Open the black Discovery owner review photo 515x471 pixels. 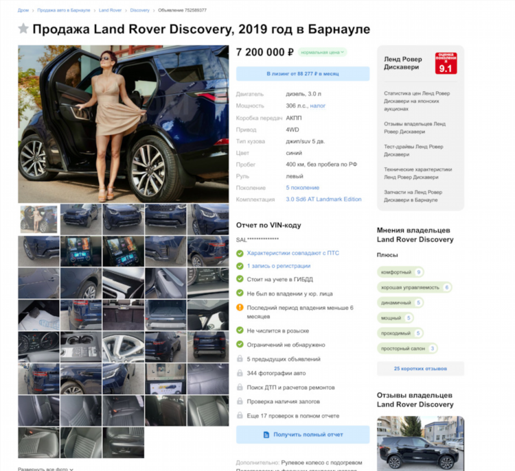tap(420, 444)
